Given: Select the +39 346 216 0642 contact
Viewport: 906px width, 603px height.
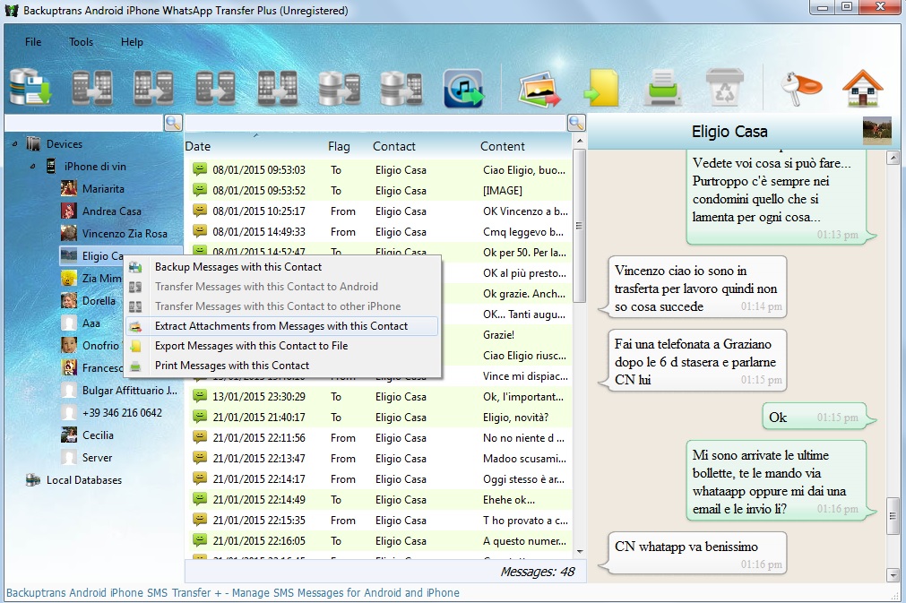Looking at the screenshot, I should click(x=122, y=413).
